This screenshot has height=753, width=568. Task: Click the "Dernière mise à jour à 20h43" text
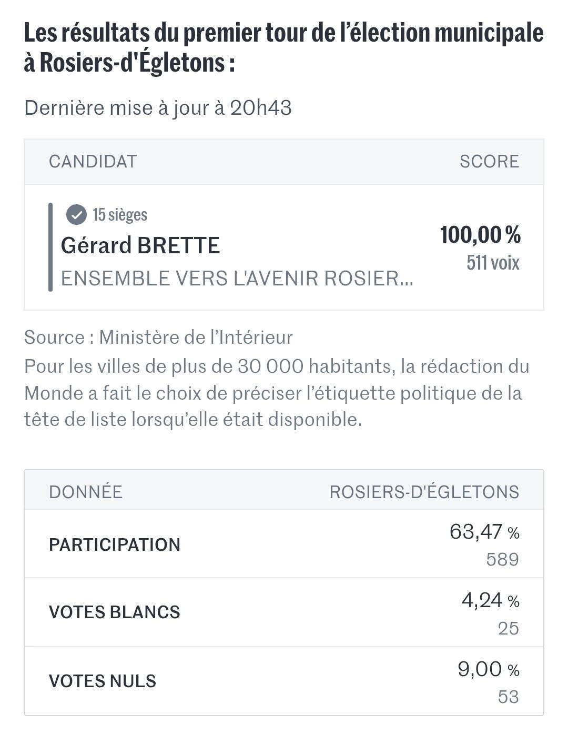[x=158, y=107]
